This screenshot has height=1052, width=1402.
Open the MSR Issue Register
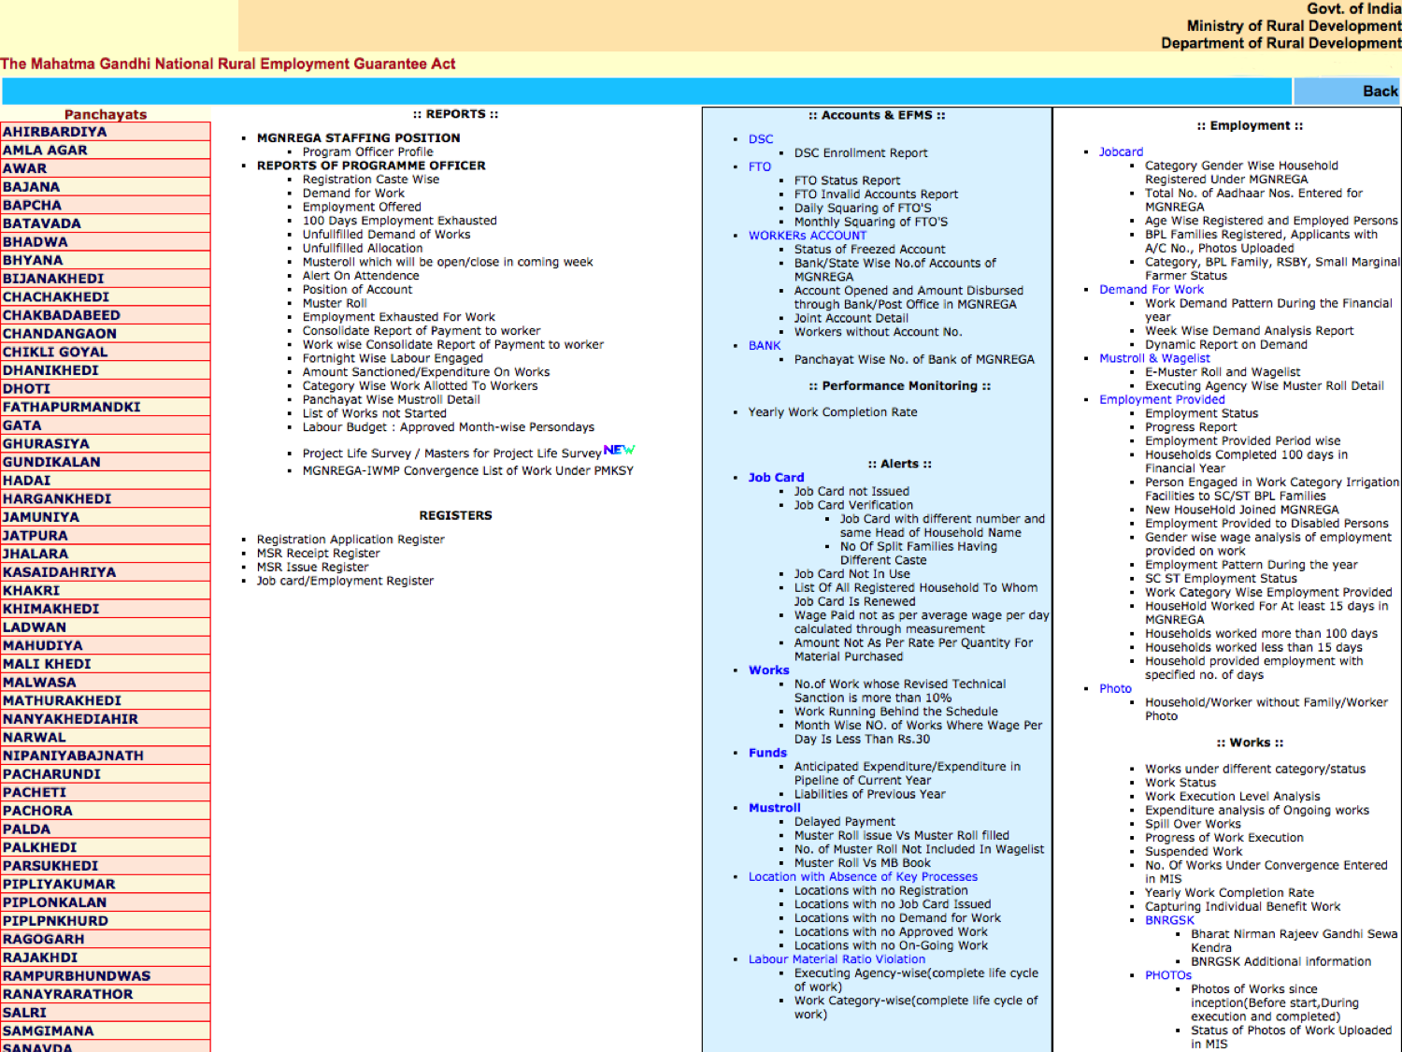point(312,567)
